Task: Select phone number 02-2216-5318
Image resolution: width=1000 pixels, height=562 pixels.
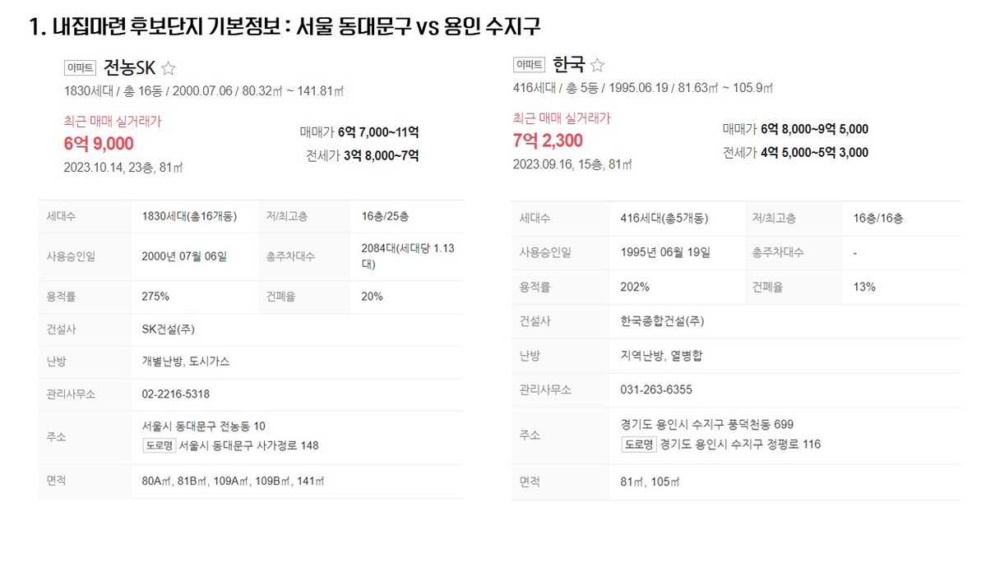Action: click(176, 394)
